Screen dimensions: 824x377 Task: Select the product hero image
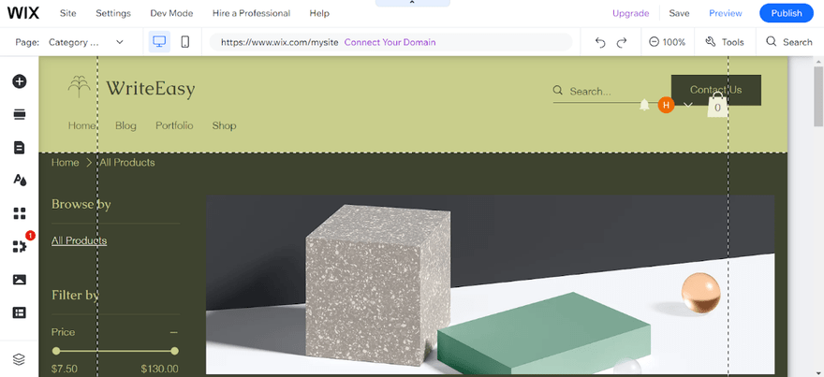pos(490,284)
